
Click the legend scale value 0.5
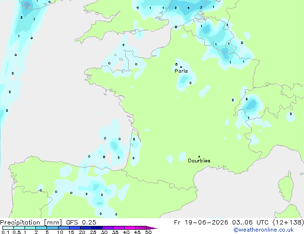[17, 232]
